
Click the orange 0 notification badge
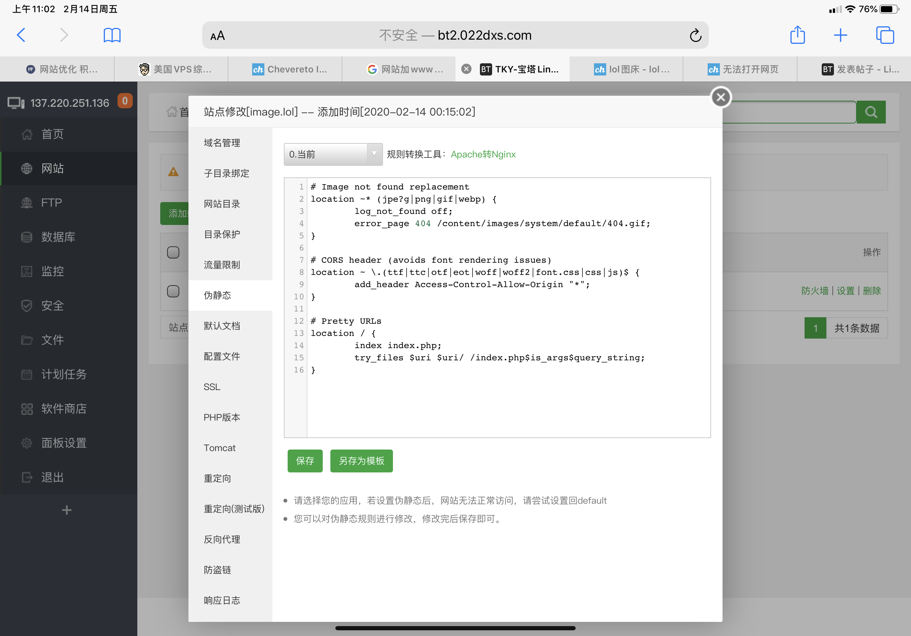pyautogui.click(x=125, y=101)
